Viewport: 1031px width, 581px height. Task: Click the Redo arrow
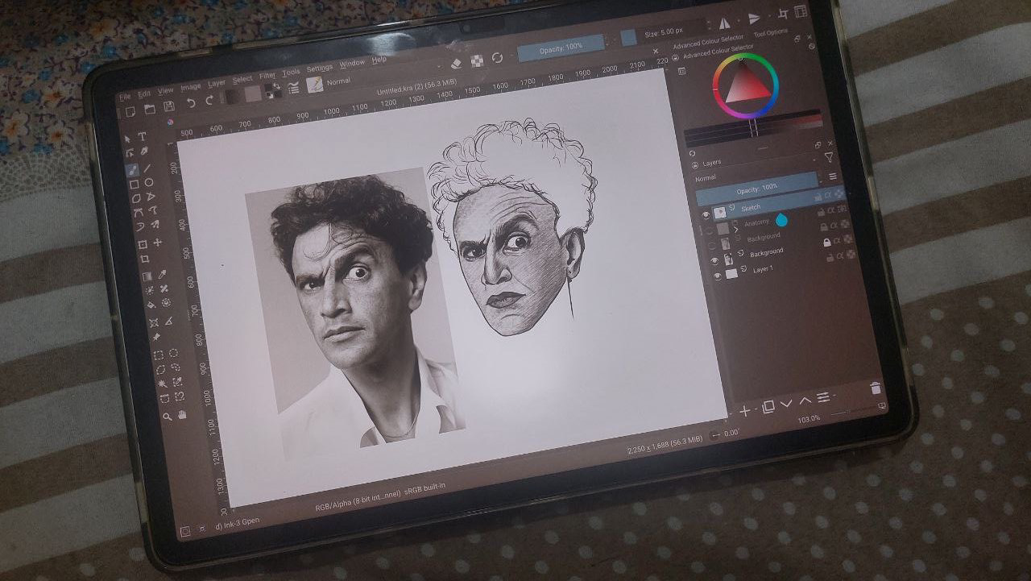pyautogui.click(x=209, y=100)
